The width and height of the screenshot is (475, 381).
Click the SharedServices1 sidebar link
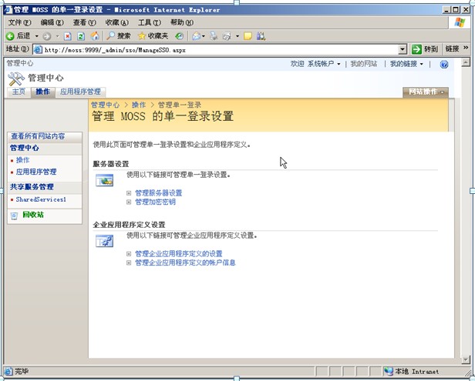pyautogui.click(x=41, y=199)
